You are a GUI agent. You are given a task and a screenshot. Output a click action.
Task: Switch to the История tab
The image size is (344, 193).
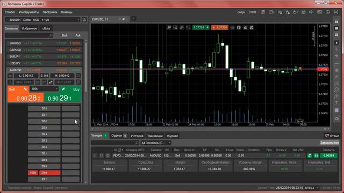[x=137, y=136]
